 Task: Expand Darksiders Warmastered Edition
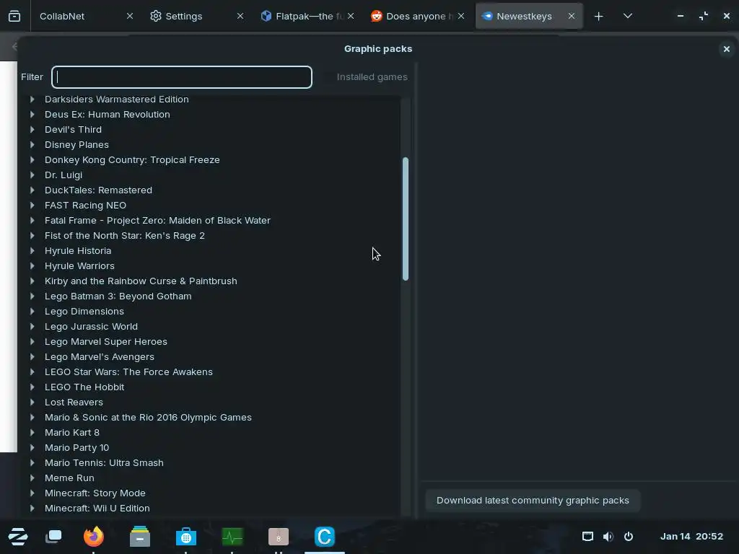[32, 100]
